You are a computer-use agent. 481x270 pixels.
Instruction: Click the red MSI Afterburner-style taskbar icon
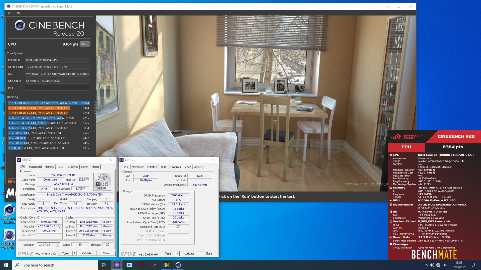154,265
